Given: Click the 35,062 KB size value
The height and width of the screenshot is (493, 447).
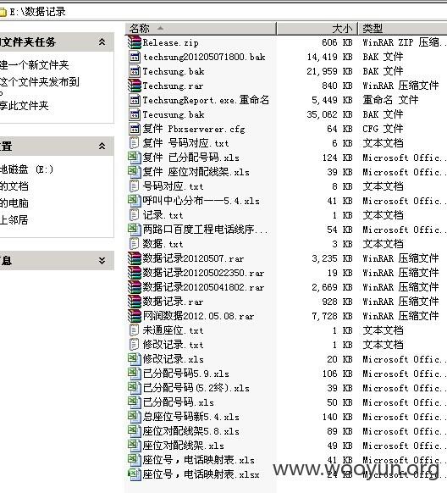Looking at the screenshot, I should pos(330,114).
